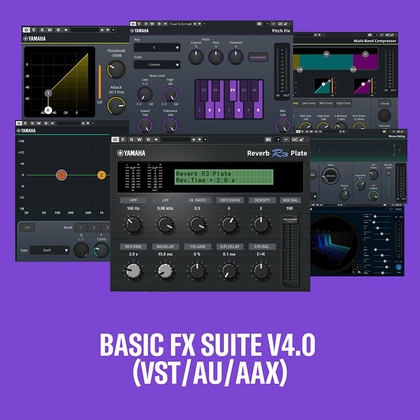Click copy arrow icon in Reverb Plate toolbar
The height and width of the screenshot is (420, 420).
tap(156, 140)
